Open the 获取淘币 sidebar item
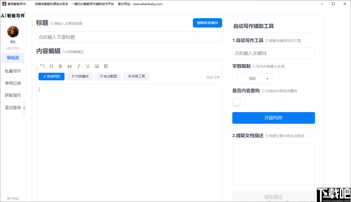This screenshot has width=351, height=202. tap(13, 95)
